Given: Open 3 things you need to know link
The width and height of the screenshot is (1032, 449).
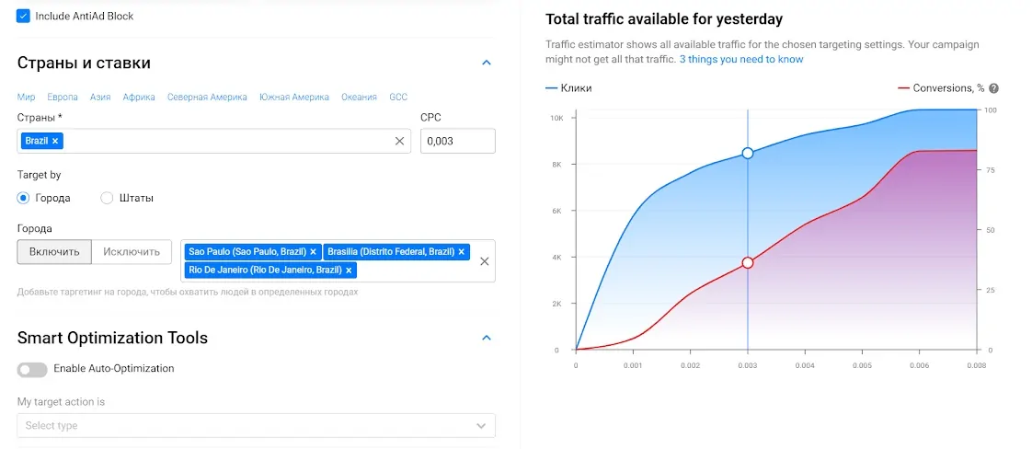Looking at the screenshot, I should click(740, 59).
